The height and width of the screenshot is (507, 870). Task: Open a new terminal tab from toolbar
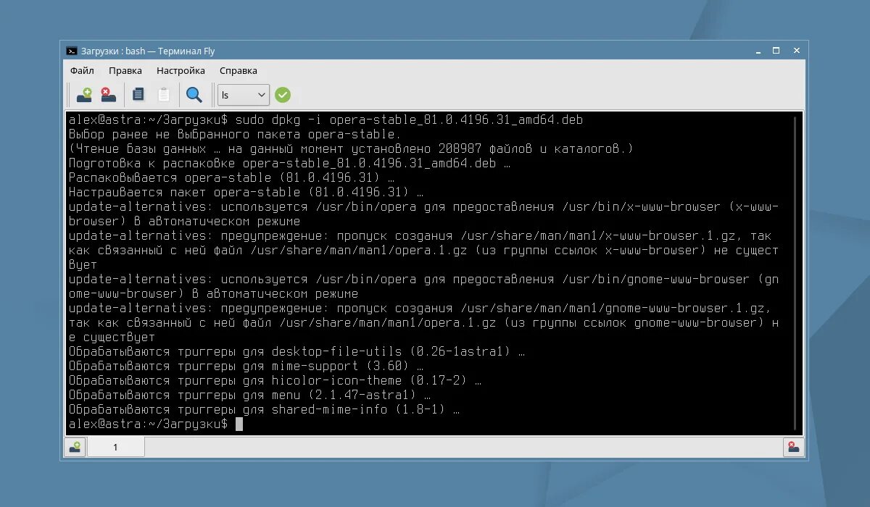pos(85,94)
